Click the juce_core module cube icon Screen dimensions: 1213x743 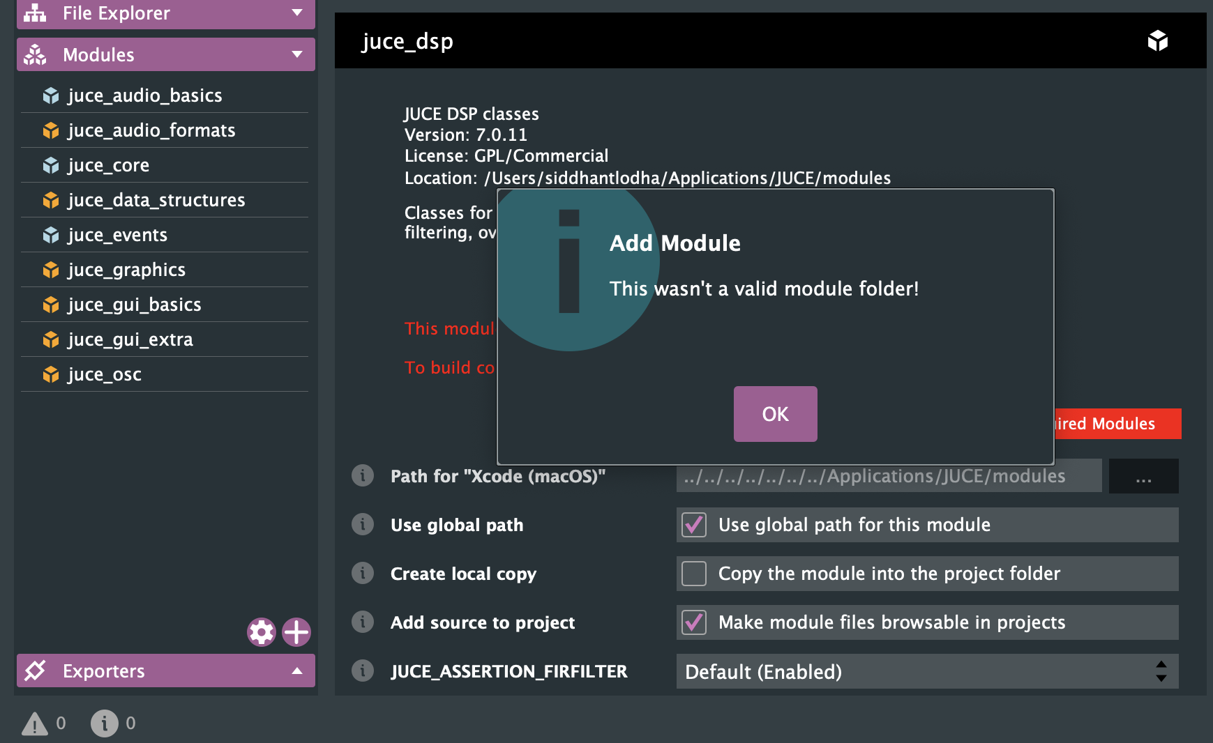click(x=51, y=165)
